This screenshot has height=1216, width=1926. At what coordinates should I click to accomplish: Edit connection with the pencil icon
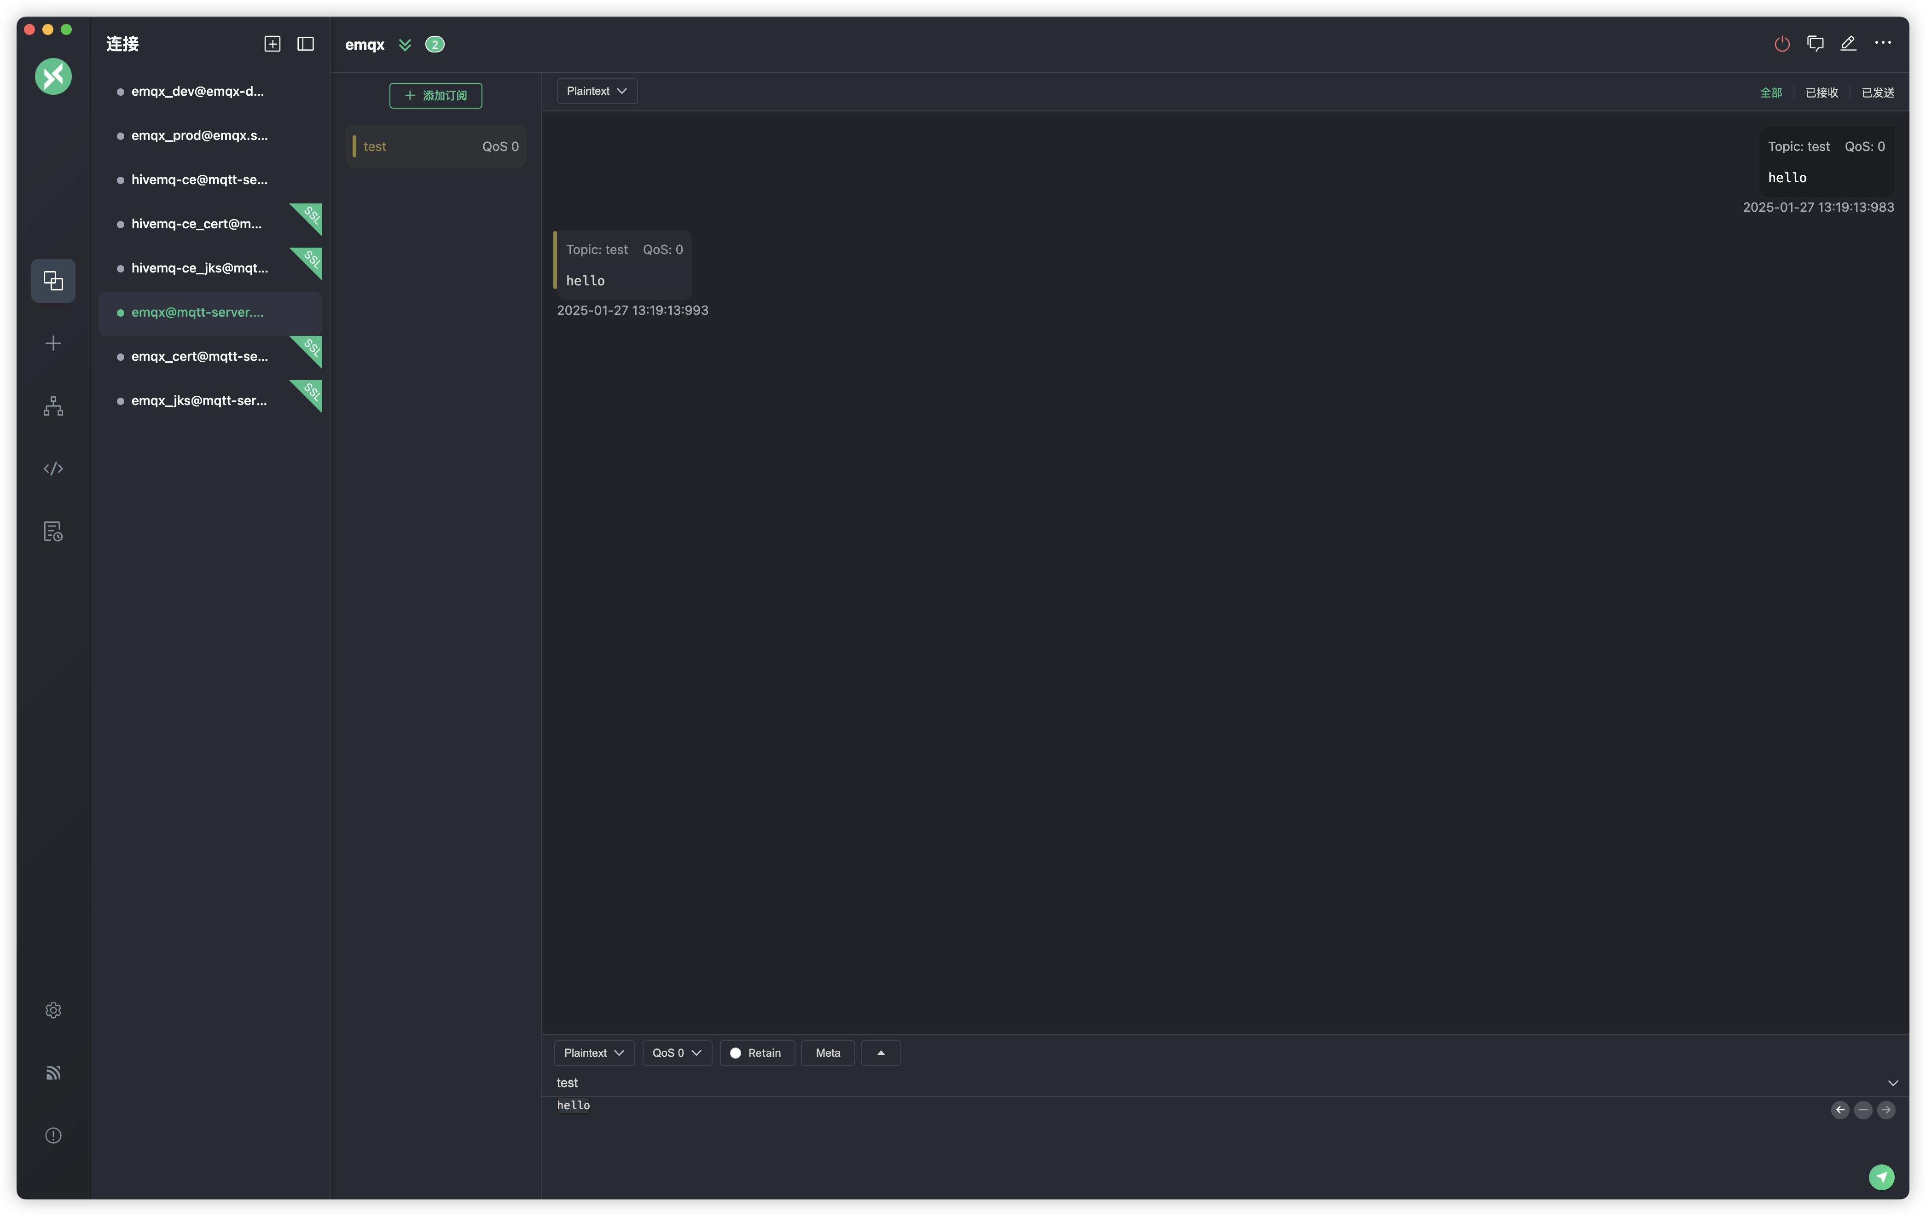[x=1848, y=44]
